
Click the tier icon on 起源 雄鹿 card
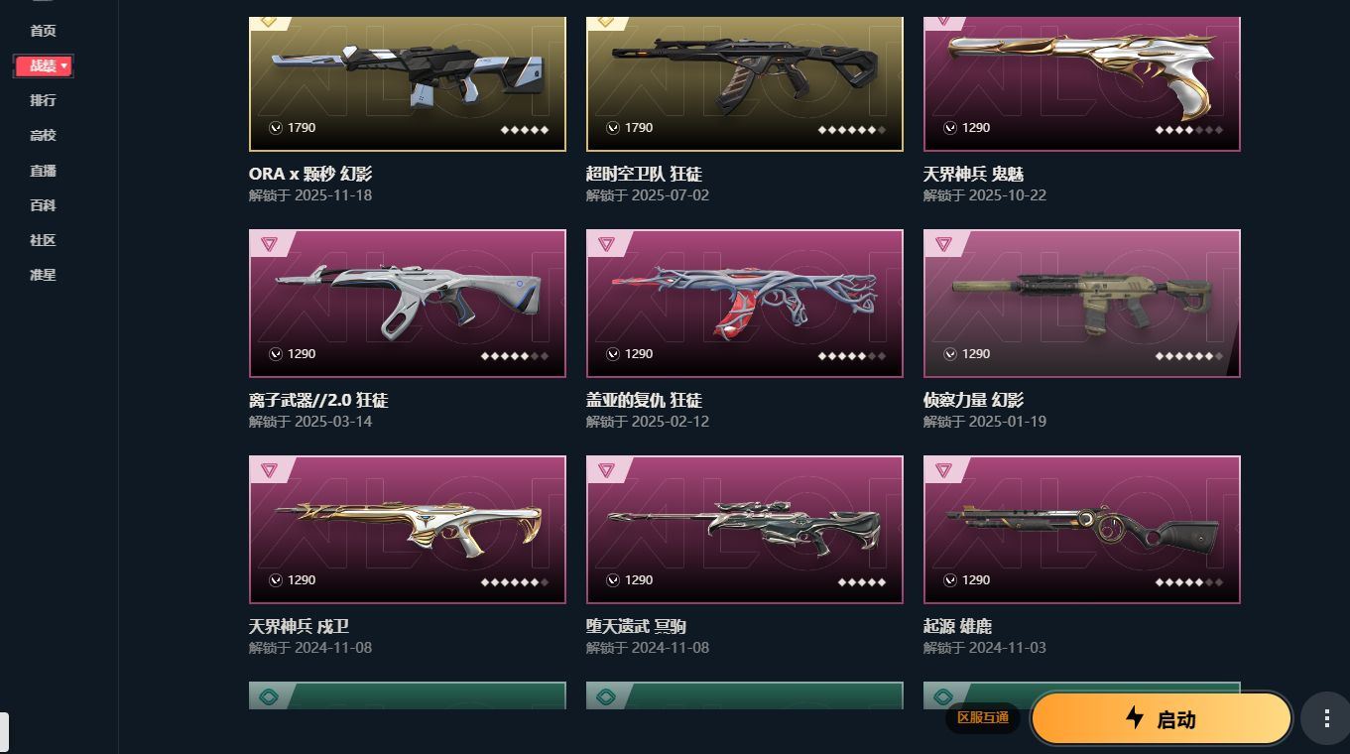coord(943,470)
